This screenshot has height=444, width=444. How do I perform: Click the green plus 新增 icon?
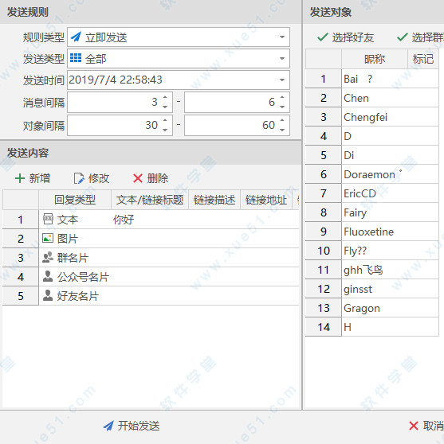[x=20, y=178]
